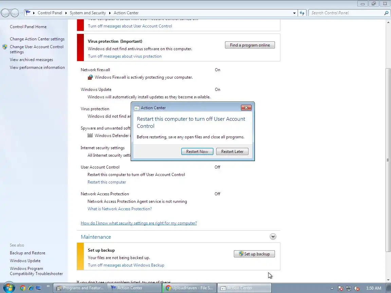The image size is (391, 293).
Task: Open security settings help link
Action: click(138, 223)
